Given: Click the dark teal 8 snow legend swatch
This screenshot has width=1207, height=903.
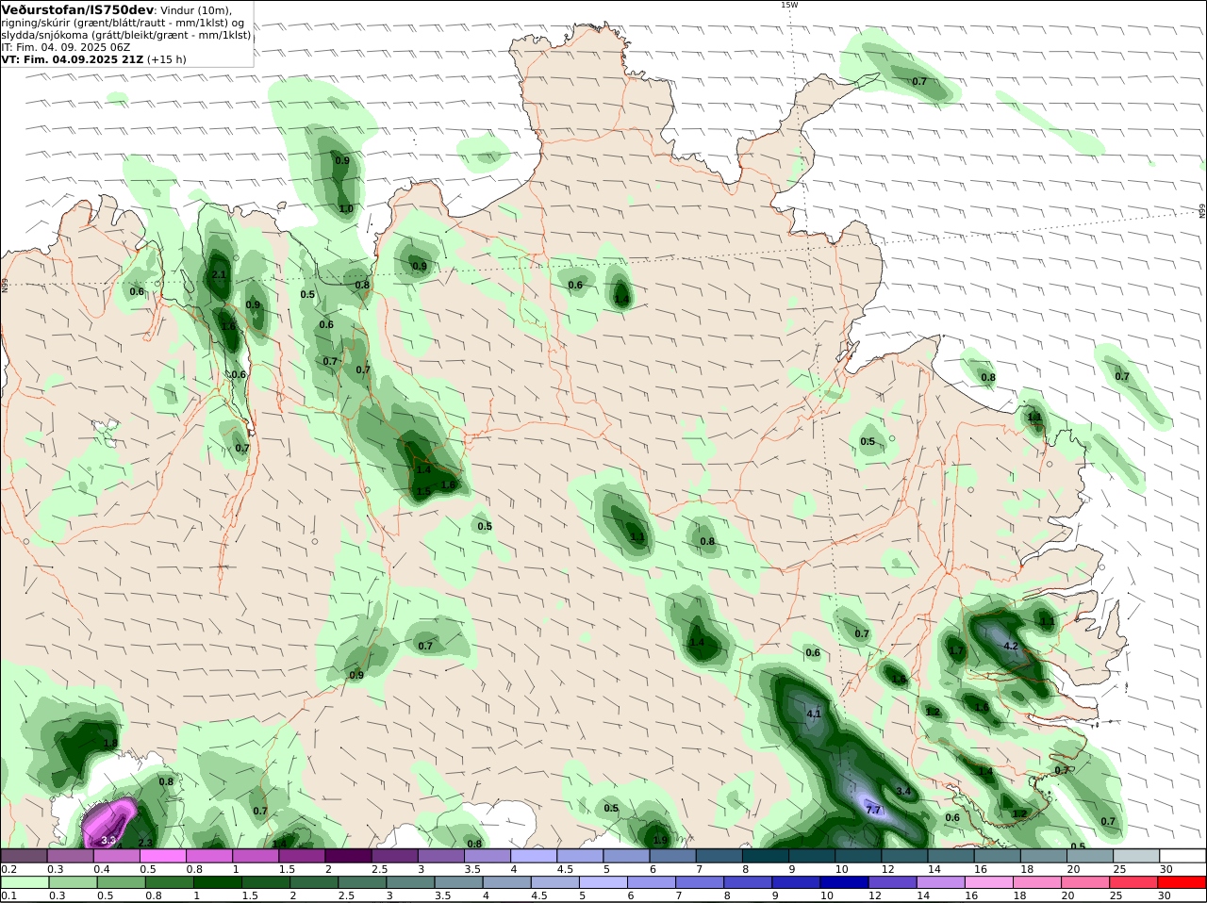Looking at the screenshot, I should [766, 856].
